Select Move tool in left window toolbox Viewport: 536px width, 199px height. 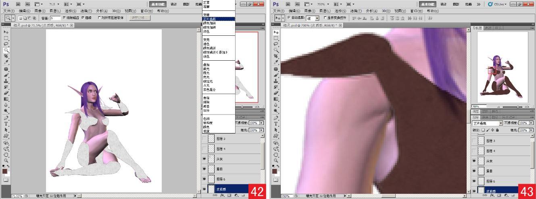pyautogui.click(x=6, y=32)
